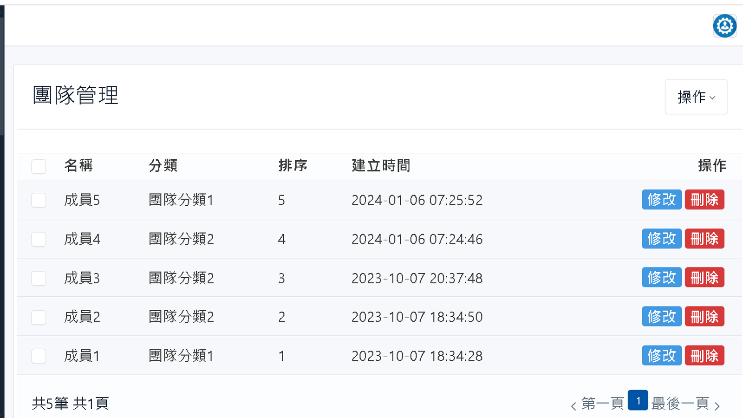
Task: Go to 最後一頁 pagination link
Action: tap(680, 403)
